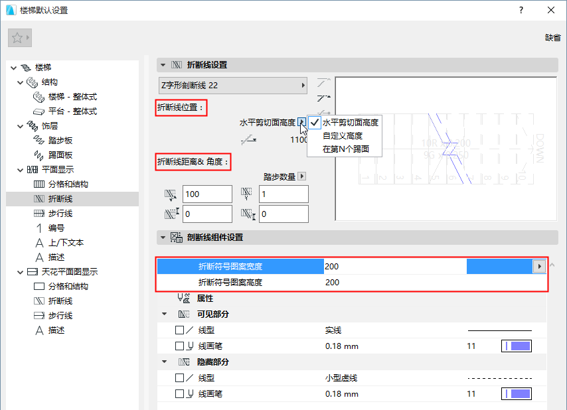Collapse the 天花平面图显示 tree node

coord(20,272)
